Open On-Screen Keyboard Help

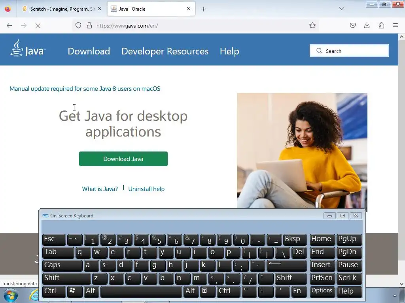pos(349,292)
